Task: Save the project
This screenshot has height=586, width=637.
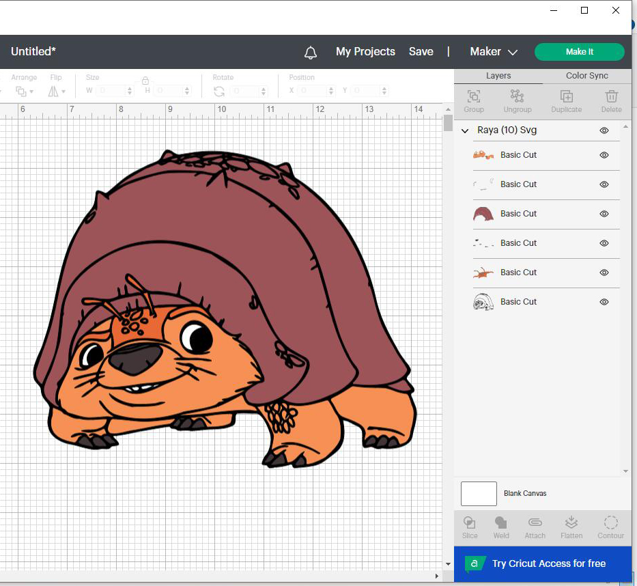Action: 421,52
